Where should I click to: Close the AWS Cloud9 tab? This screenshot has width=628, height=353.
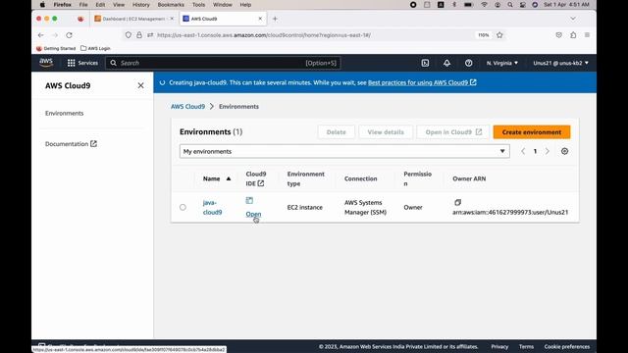[260, 19]
